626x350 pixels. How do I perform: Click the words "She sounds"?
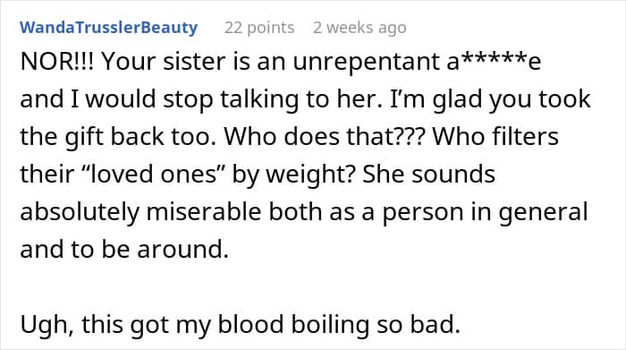coord(428,175)
